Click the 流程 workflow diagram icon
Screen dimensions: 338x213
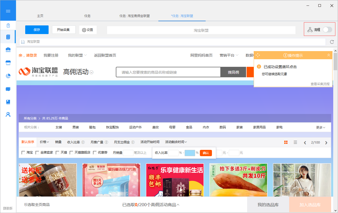(x=310, y=30)
